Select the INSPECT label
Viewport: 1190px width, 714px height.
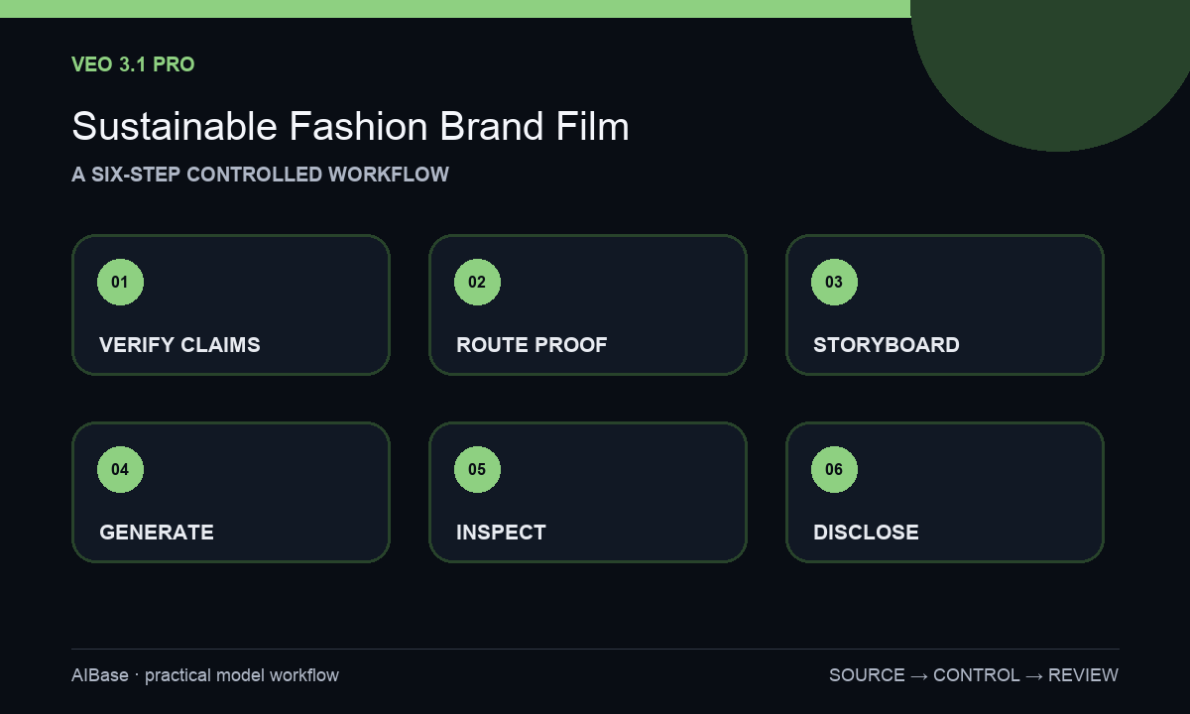pos(501,533)
